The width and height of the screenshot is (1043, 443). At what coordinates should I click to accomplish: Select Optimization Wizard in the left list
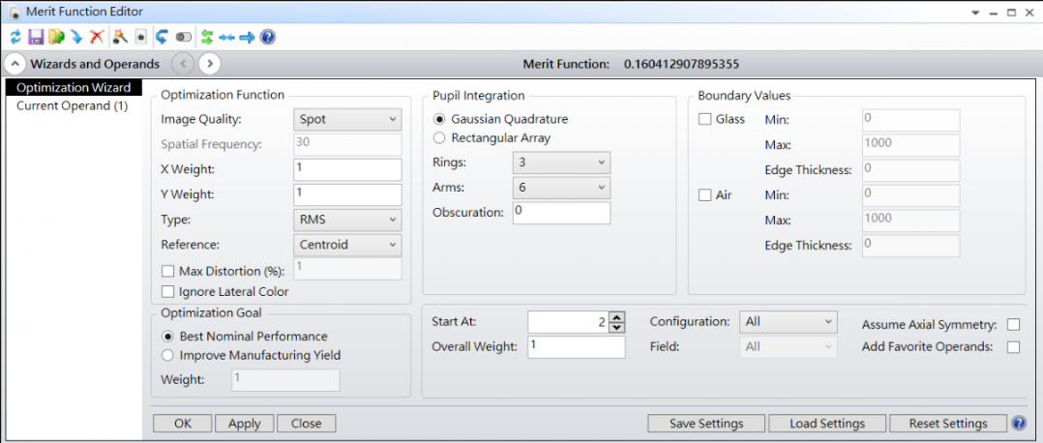coord(74,88)
